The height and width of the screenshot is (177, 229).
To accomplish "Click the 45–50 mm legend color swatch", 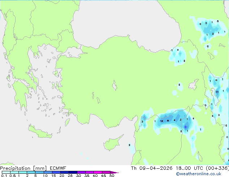I will tap(106, 172).
